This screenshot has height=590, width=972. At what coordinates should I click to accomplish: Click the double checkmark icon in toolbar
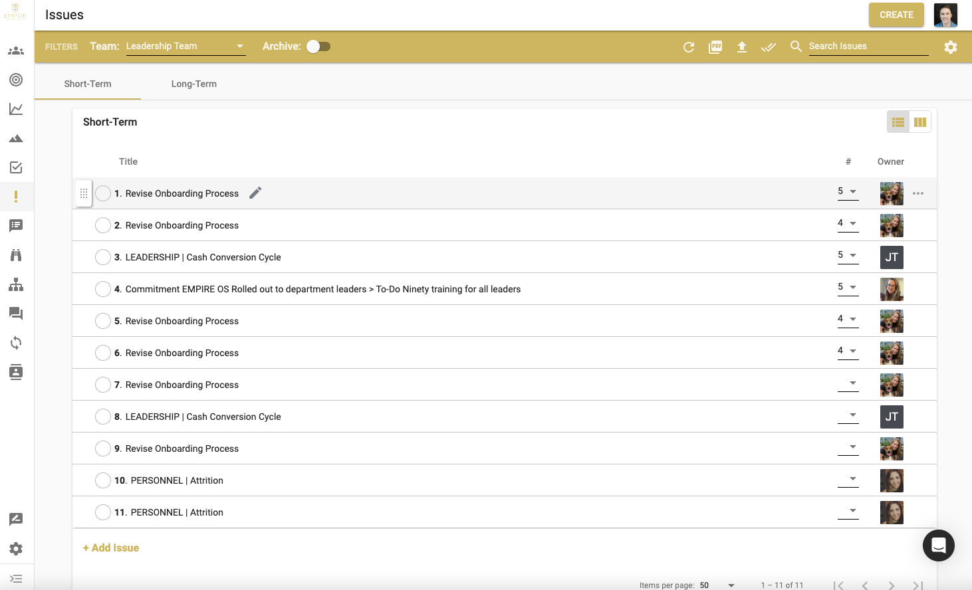(769, 47)
